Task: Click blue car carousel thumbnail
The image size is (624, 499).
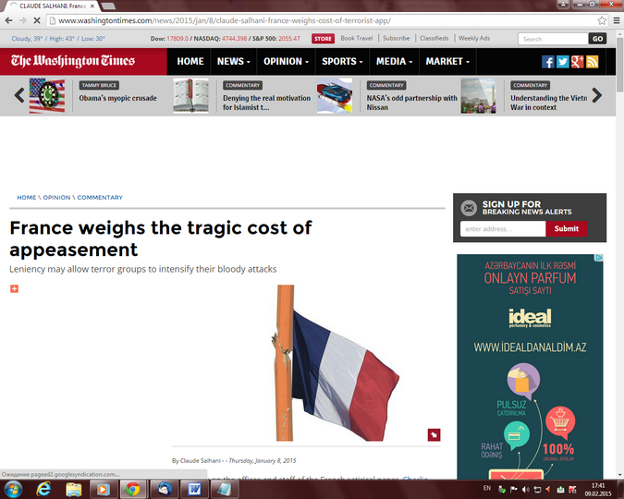Action: pos(335,95)
